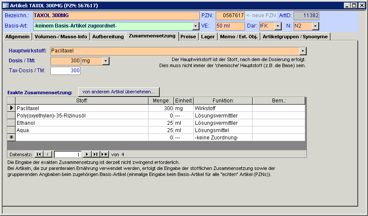The height and width of the screenshot is (216, 368).
Task: Open the Dar dropdown arrow
Action: click(x=278, y=26)
